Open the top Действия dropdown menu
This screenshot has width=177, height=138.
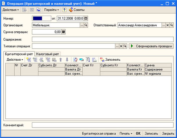pyautogui.click(x=10, y=10)
